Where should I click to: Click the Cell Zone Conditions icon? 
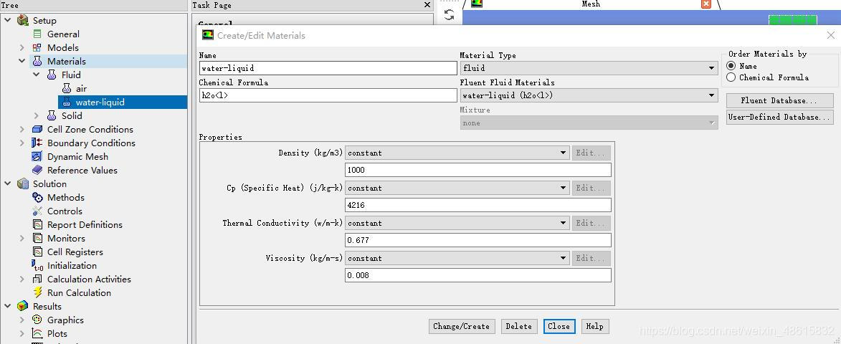[x=38, y=129]
